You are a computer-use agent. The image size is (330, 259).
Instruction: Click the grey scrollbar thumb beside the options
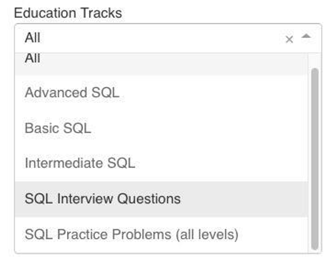[x=315, y=156]
